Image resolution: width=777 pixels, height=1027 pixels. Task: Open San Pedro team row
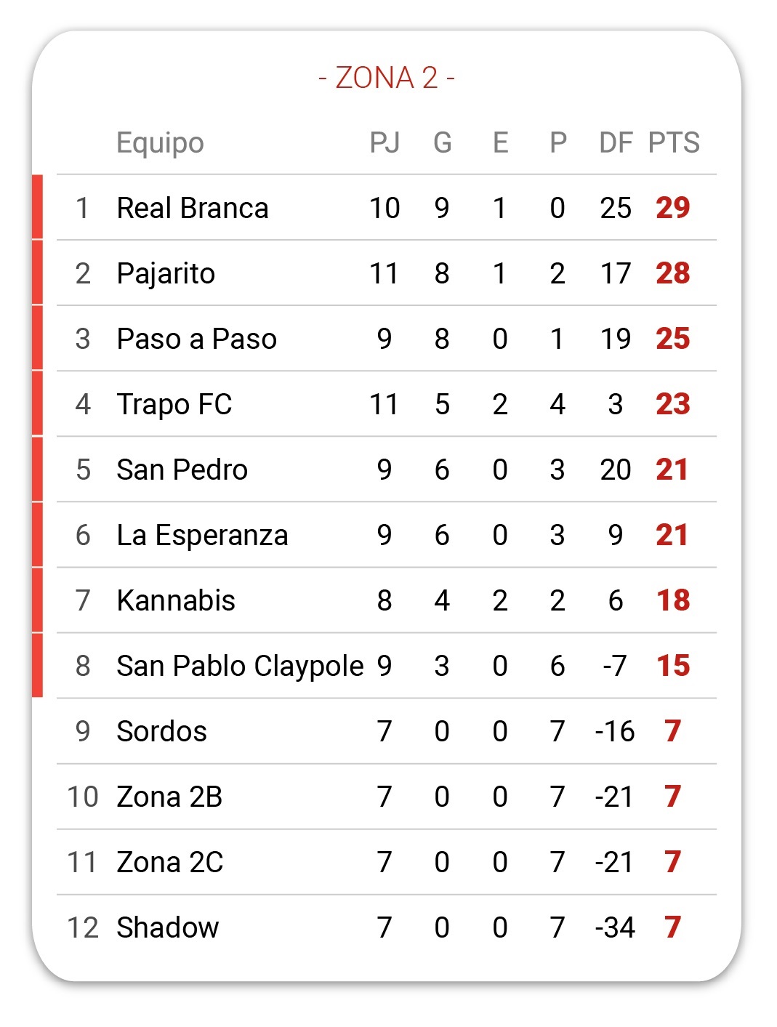[x=387, y=470]
